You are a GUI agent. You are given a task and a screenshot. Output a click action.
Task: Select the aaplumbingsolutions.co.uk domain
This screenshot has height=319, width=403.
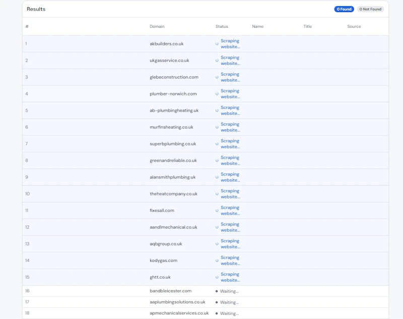(x=178, y=302)
